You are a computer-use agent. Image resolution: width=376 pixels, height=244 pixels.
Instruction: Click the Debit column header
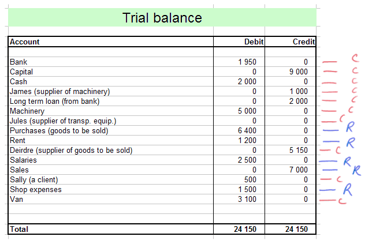coord(239,42)
